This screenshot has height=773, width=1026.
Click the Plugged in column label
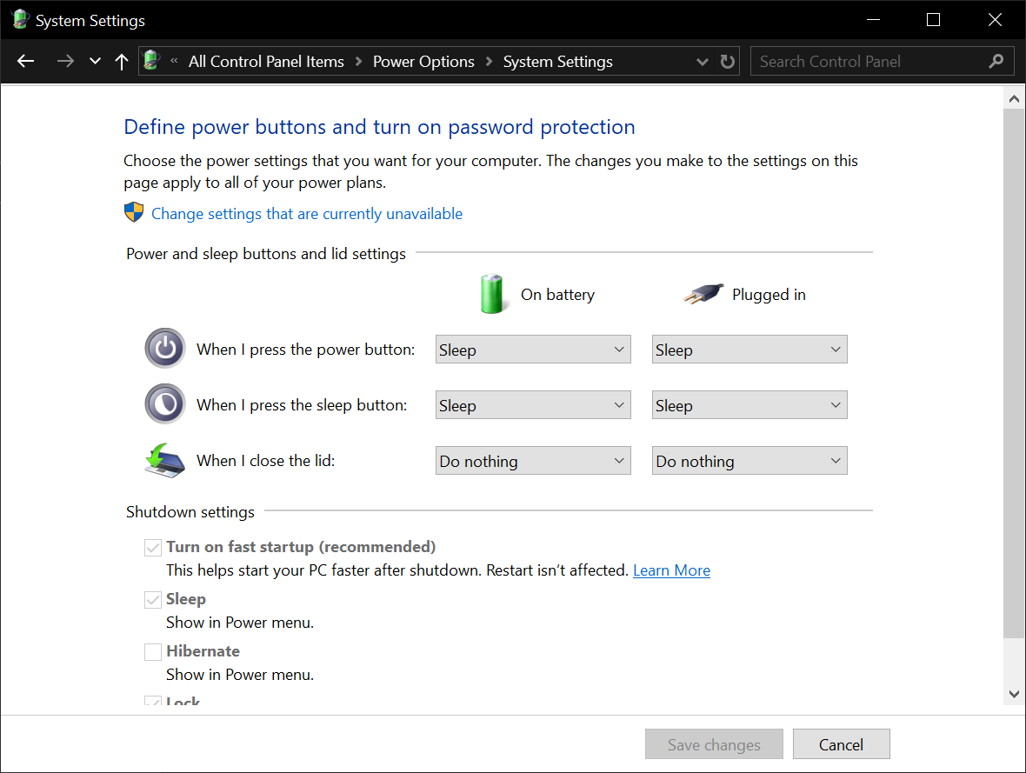coord(769,295)
